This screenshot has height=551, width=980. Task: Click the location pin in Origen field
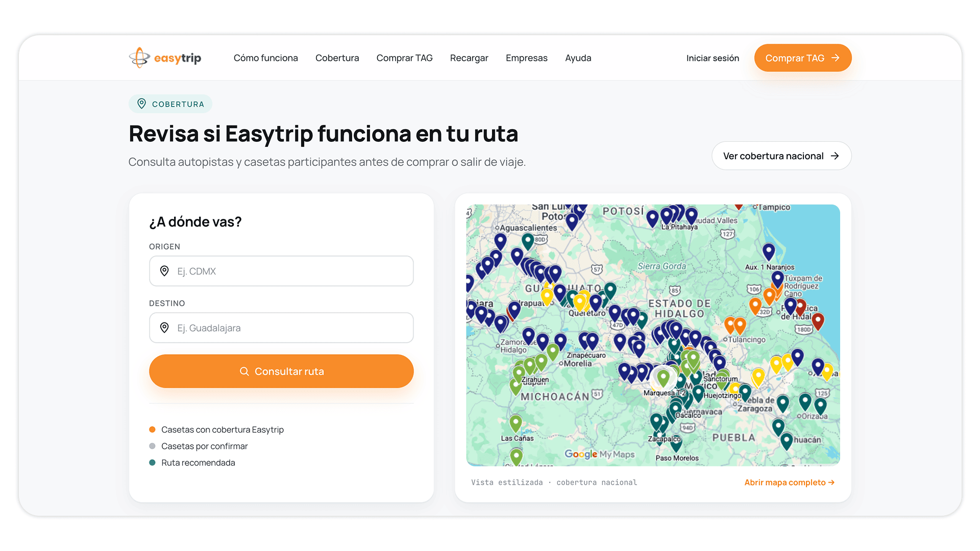pos(164,271)
